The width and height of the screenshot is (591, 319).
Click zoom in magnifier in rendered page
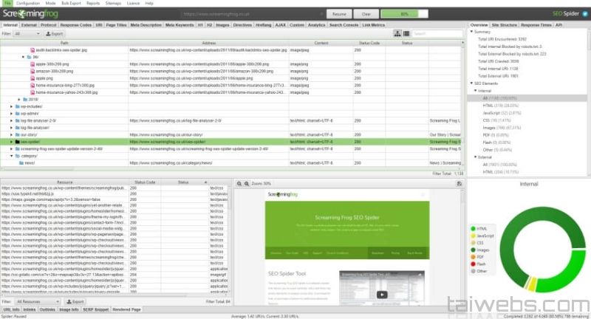[x=239, y=183]
